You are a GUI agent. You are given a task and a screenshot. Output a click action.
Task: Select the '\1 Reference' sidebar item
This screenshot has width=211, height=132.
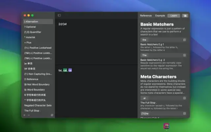click(38, 79)
